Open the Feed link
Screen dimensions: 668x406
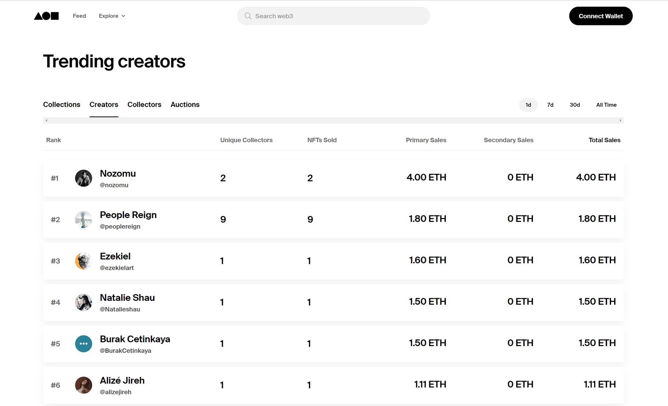79,16
